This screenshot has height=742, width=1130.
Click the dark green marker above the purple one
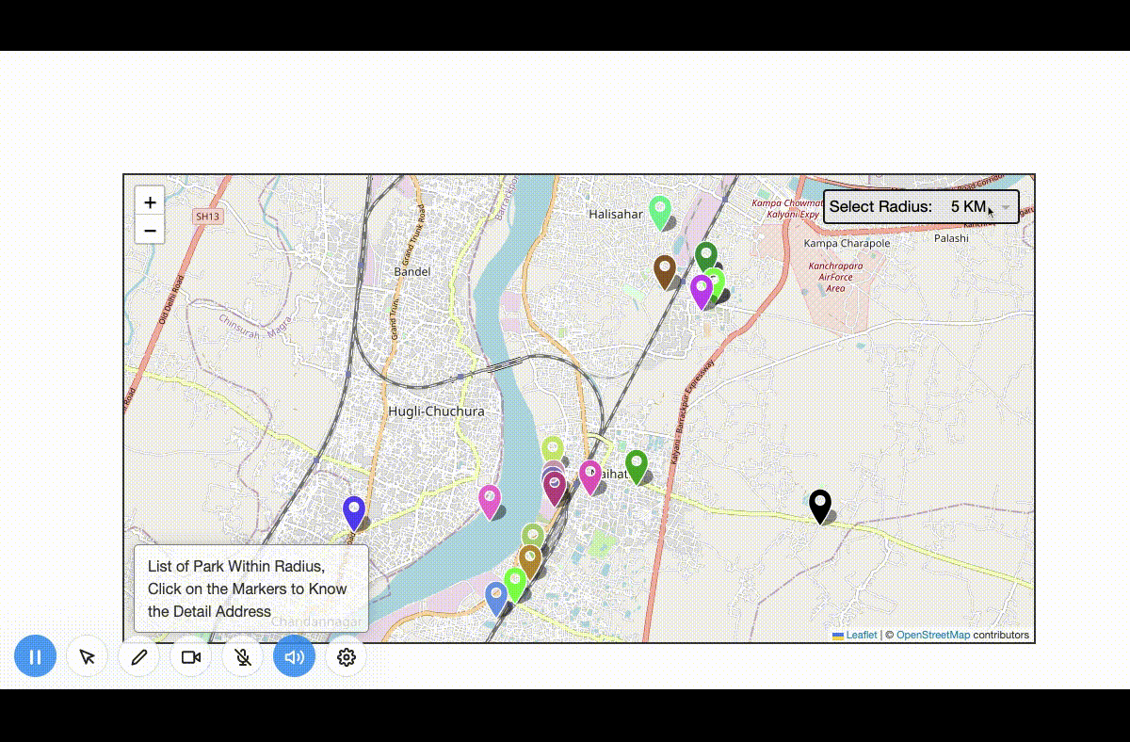[706, 254]
